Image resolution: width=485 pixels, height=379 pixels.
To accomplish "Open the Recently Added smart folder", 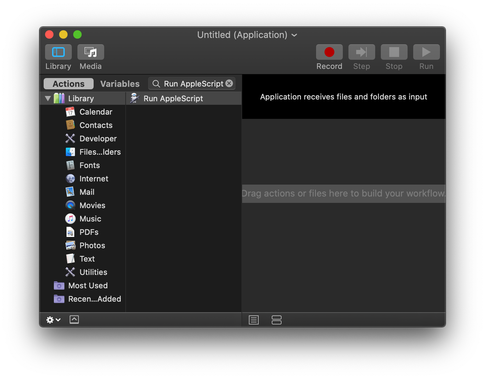I will [x=83, y=299].
